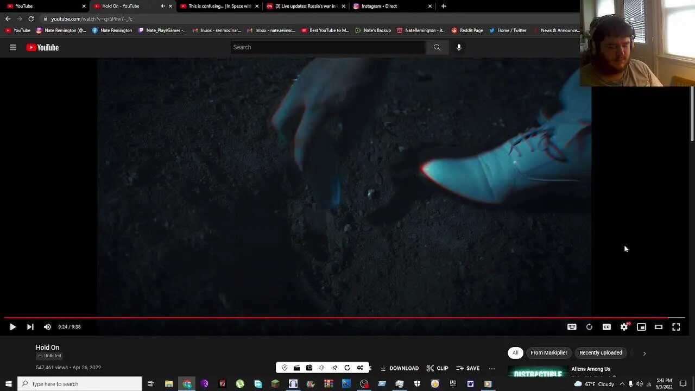Mute the Hold On tab audio icon
The width and height of the screenshot is (695, 391).
162,6
